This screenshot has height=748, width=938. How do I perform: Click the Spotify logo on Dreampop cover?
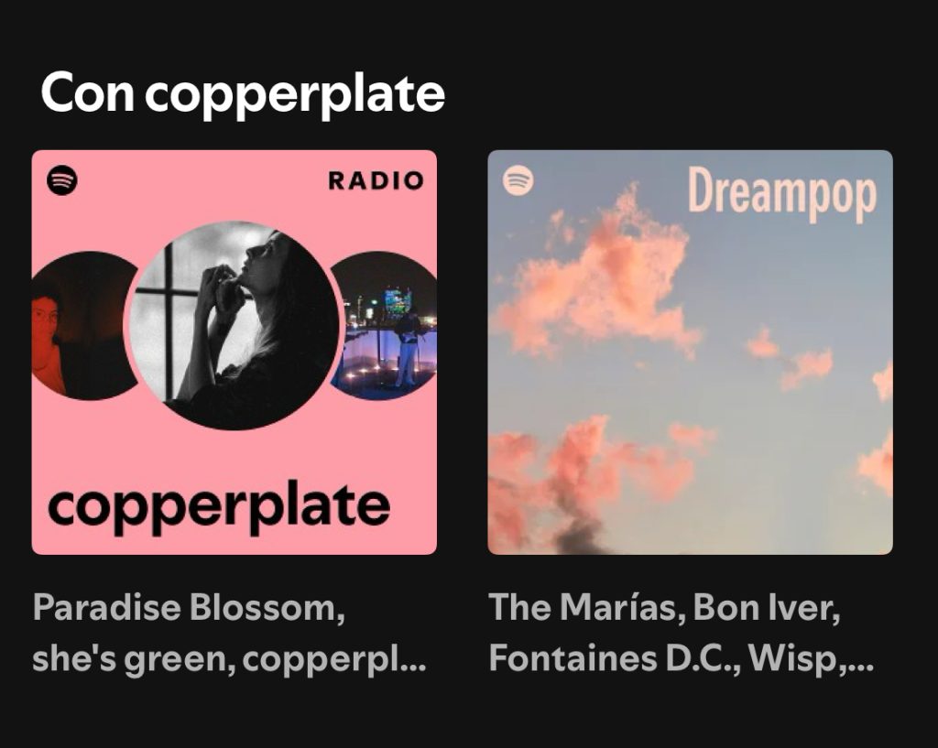[x=518, y=179]
